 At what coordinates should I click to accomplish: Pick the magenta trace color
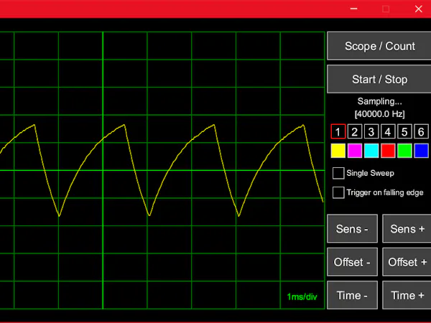(x=355, y=151)
